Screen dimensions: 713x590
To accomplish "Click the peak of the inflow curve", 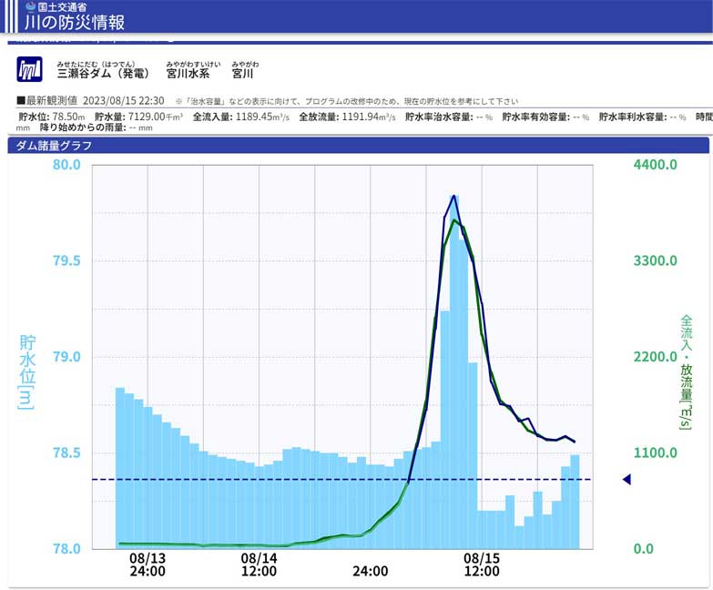I will [454, 195].
